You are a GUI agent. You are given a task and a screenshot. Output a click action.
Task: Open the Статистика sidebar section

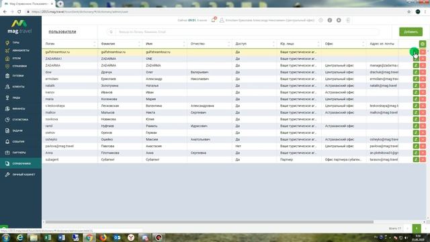[20, 120]
